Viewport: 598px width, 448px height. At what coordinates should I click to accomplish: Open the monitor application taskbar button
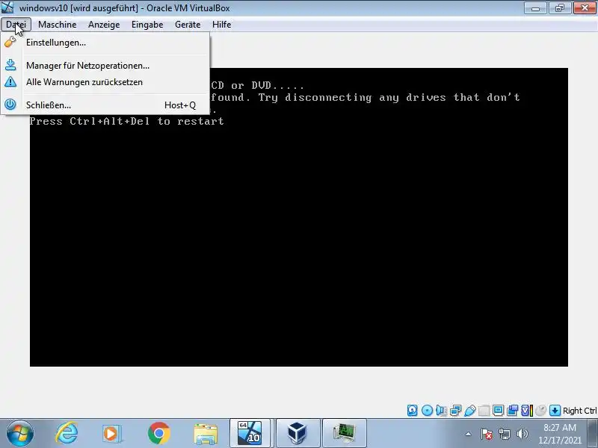coord(345,433)
